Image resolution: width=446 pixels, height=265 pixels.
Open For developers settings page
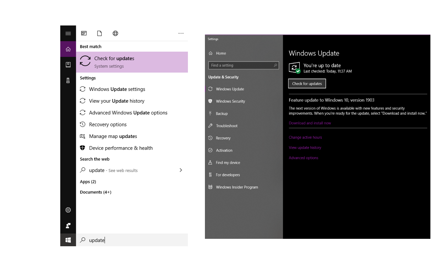(x=244, y=175)
